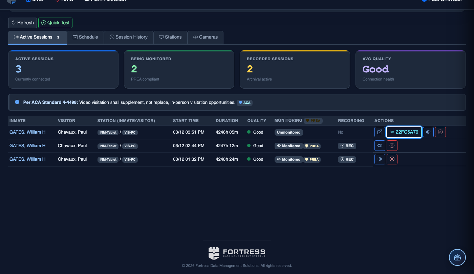Click the Monitored badge in 01:32 PM row

(x=289, y=159)
